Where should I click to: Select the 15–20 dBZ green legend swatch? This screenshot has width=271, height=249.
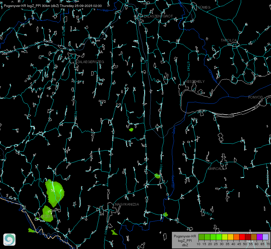pos(207,237)
